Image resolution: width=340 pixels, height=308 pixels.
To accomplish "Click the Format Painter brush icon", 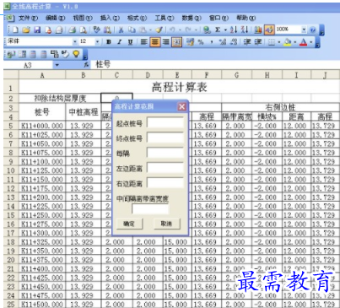I will point(159,30).
